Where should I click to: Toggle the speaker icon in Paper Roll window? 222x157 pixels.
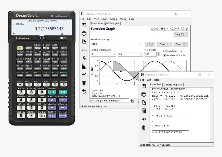tap(144, 119)
